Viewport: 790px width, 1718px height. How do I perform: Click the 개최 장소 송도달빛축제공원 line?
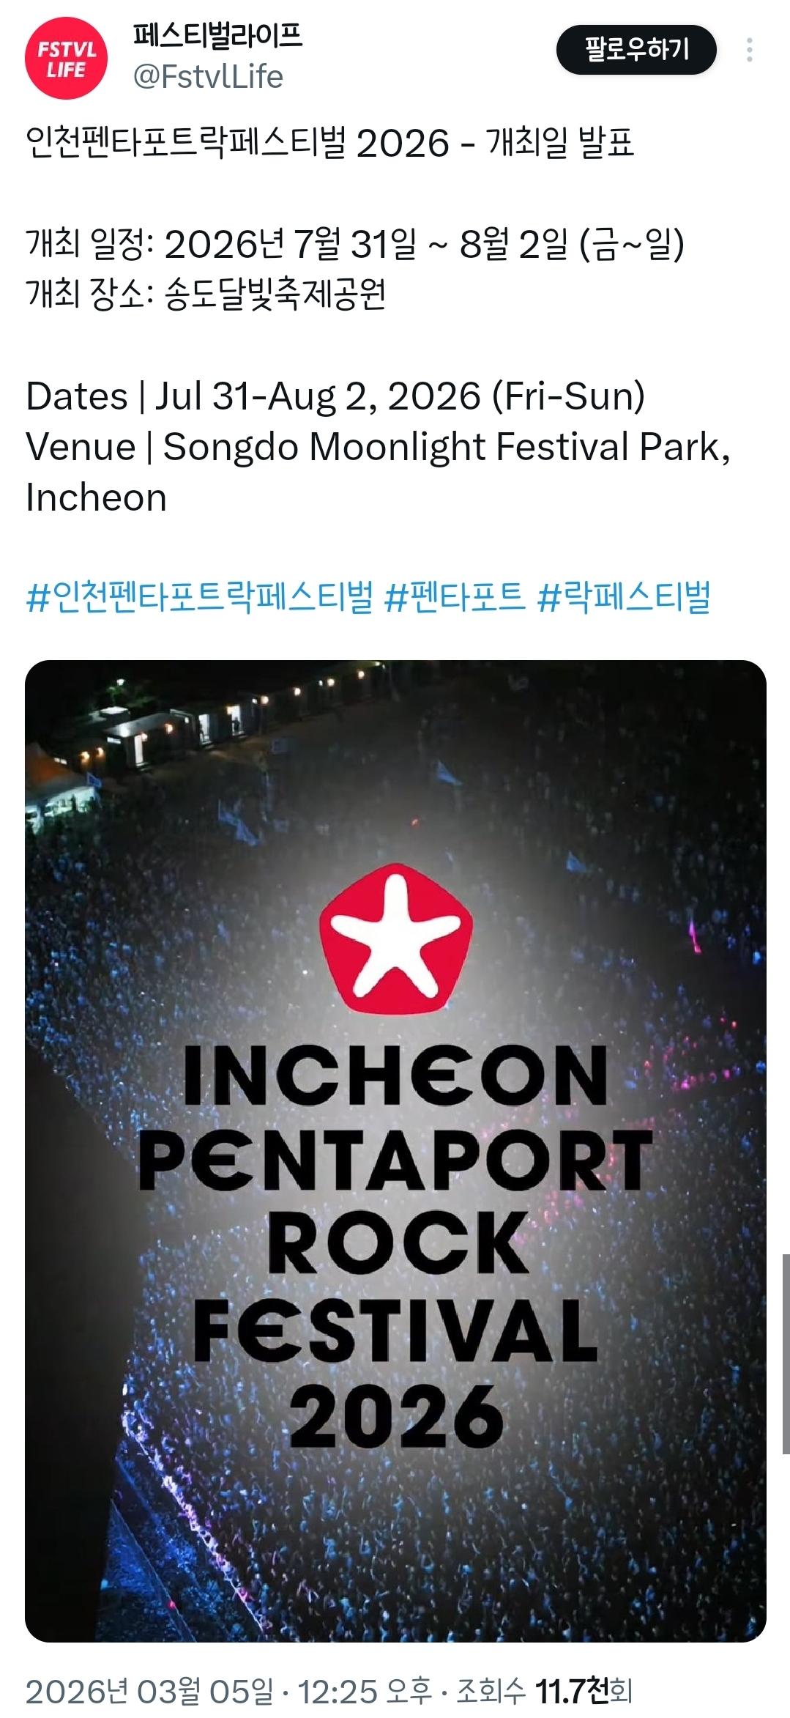pyautogui.click(x=206, y=295)
